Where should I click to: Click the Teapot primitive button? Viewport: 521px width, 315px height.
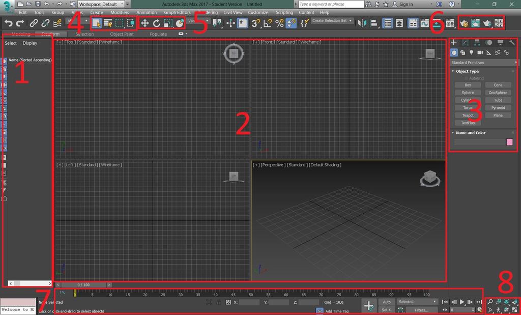click(x=468, y=116)
